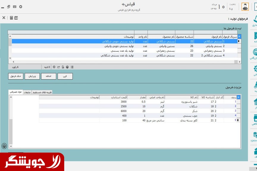
Task: Open the settings gear in the title bar
Action: [21, 7]
